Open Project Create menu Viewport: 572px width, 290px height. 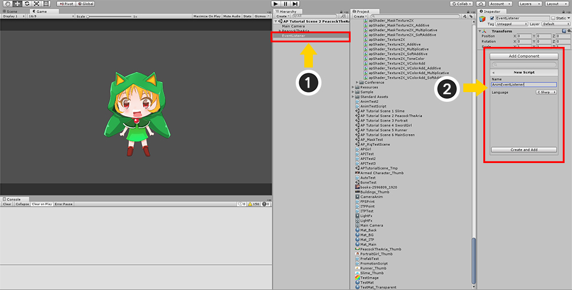pos(360,17)
